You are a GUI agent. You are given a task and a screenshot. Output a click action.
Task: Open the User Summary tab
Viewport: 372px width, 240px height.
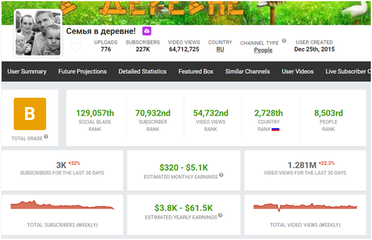27,72
